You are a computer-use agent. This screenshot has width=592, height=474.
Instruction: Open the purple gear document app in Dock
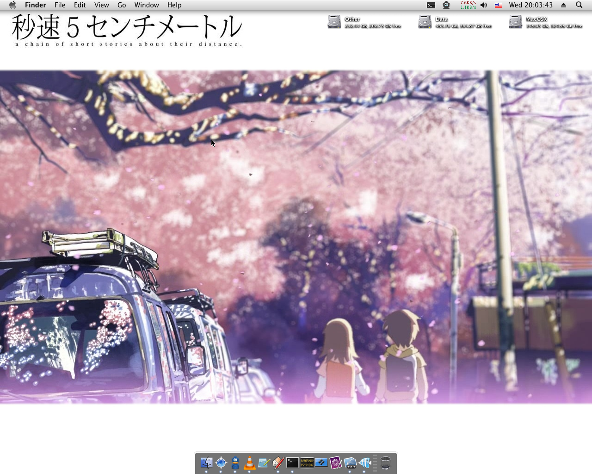[335, 462]
